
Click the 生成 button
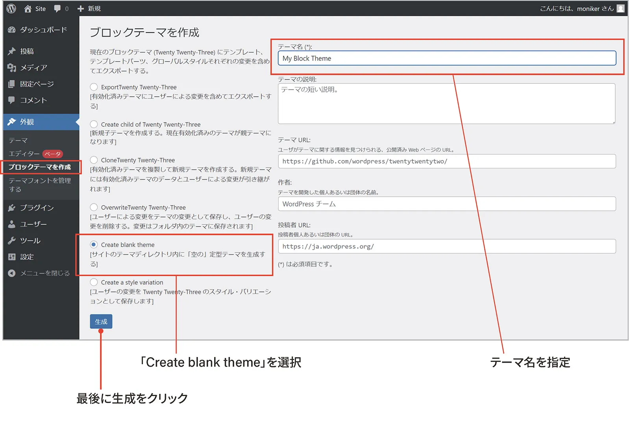tap(101, 321)
